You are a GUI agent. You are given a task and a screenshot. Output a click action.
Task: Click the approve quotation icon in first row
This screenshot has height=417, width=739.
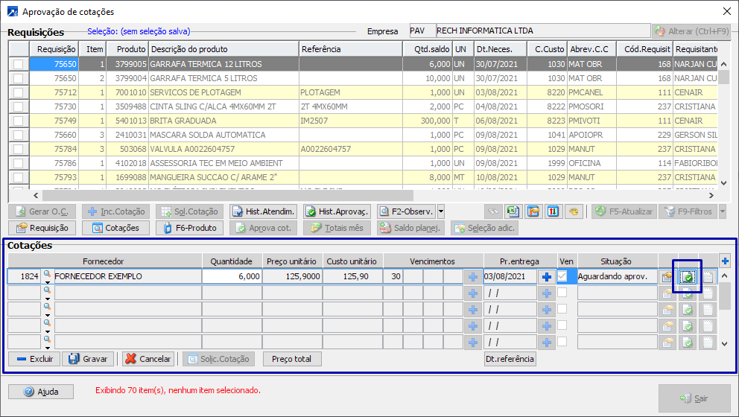(x=688, y=277)
